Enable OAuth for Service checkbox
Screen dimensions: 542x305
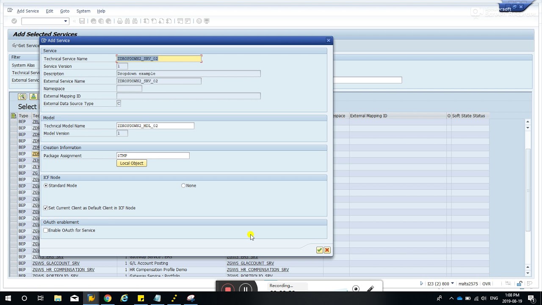(x=46, y=230)
